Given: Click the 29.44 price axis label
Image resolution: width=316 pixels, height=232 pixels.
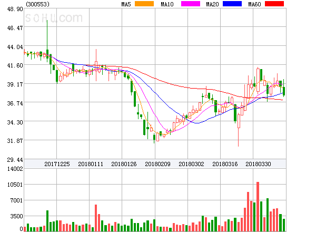Looking at the screenshot, I should tap(15, 160).
